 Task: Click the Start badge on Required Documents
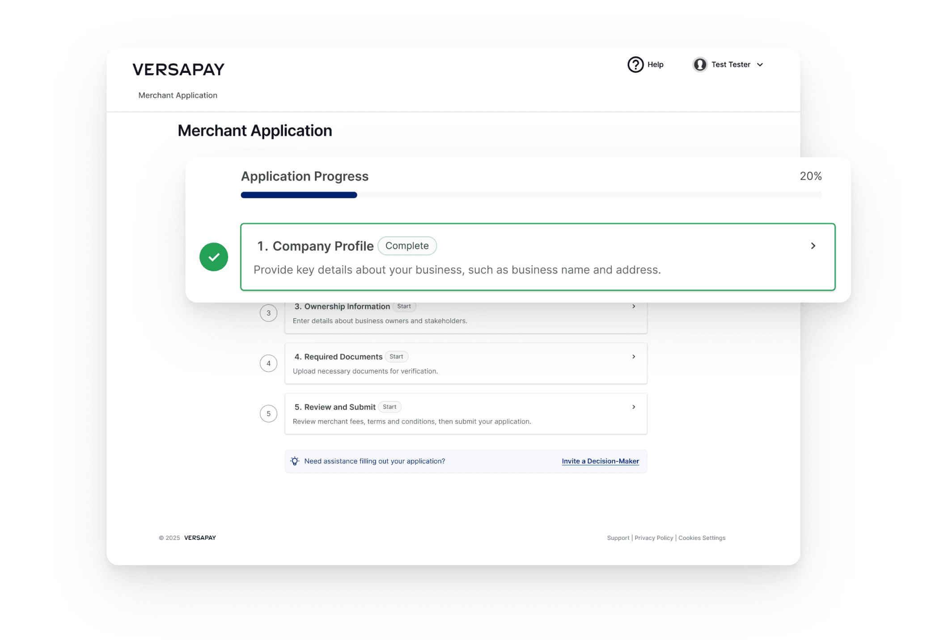396,357
